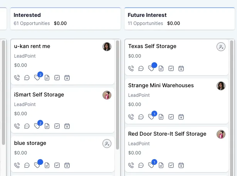
Task: Click the Interested column scrollbar
Action: click(x=118, y=95)
